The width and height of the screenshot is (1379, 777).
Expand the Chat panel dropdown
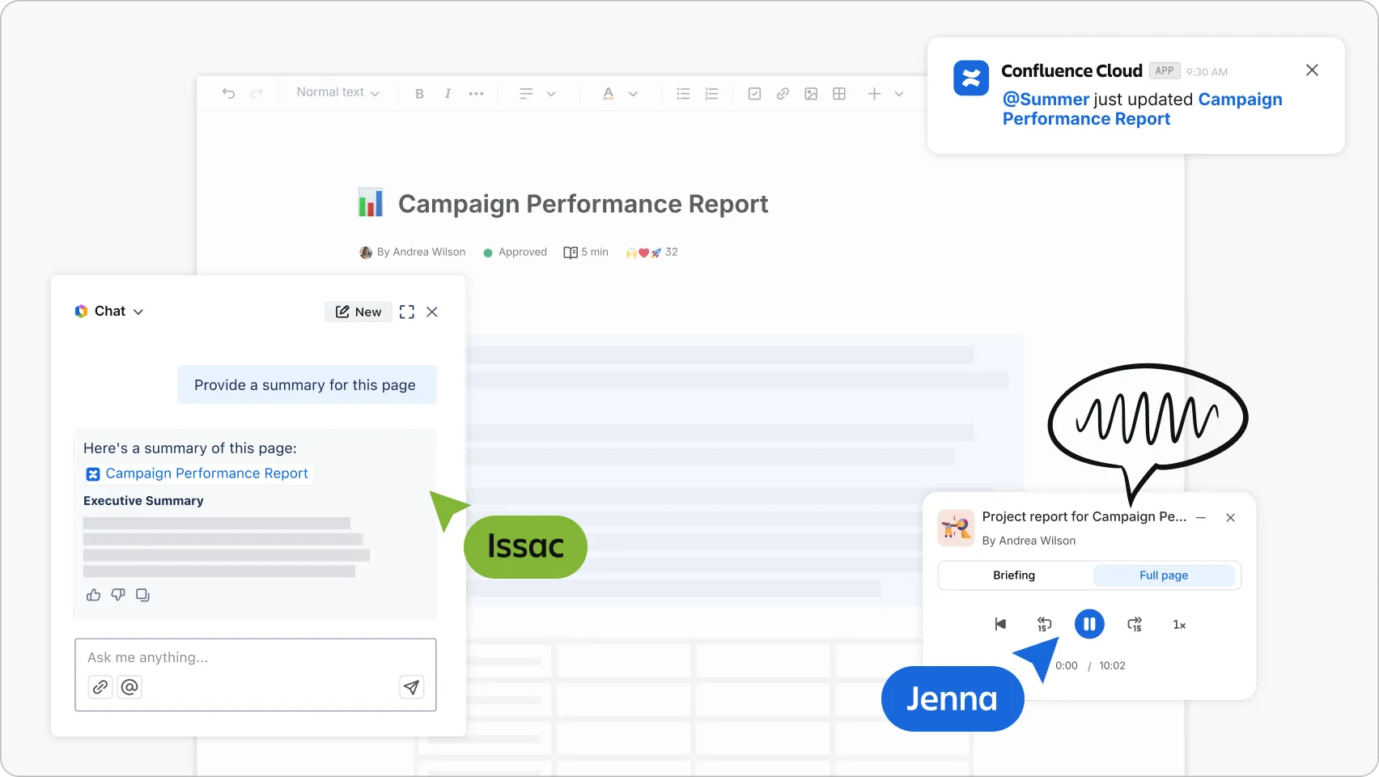click(138, 311)
